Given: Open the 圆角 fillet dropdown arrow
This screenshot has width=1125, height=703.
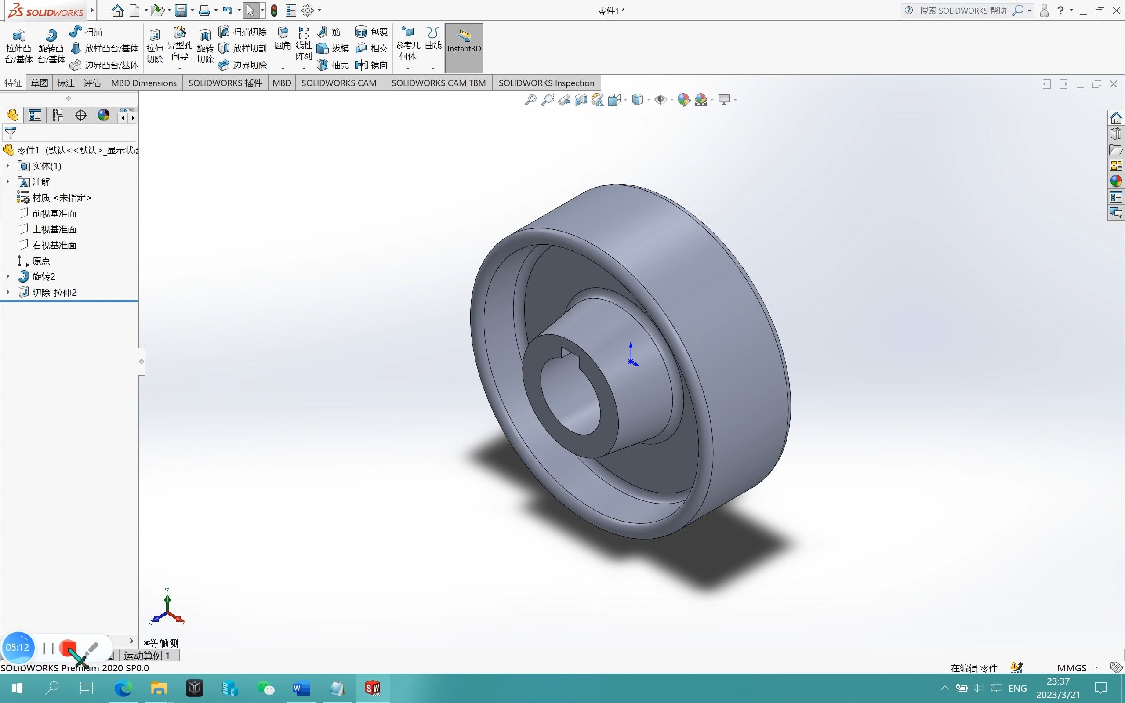Looking at the screenshot, I should 283,69.
